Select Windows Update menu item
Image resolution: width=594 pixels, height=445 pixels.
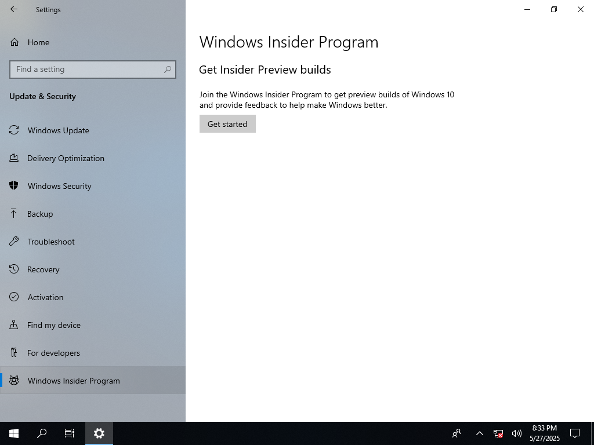93,130
